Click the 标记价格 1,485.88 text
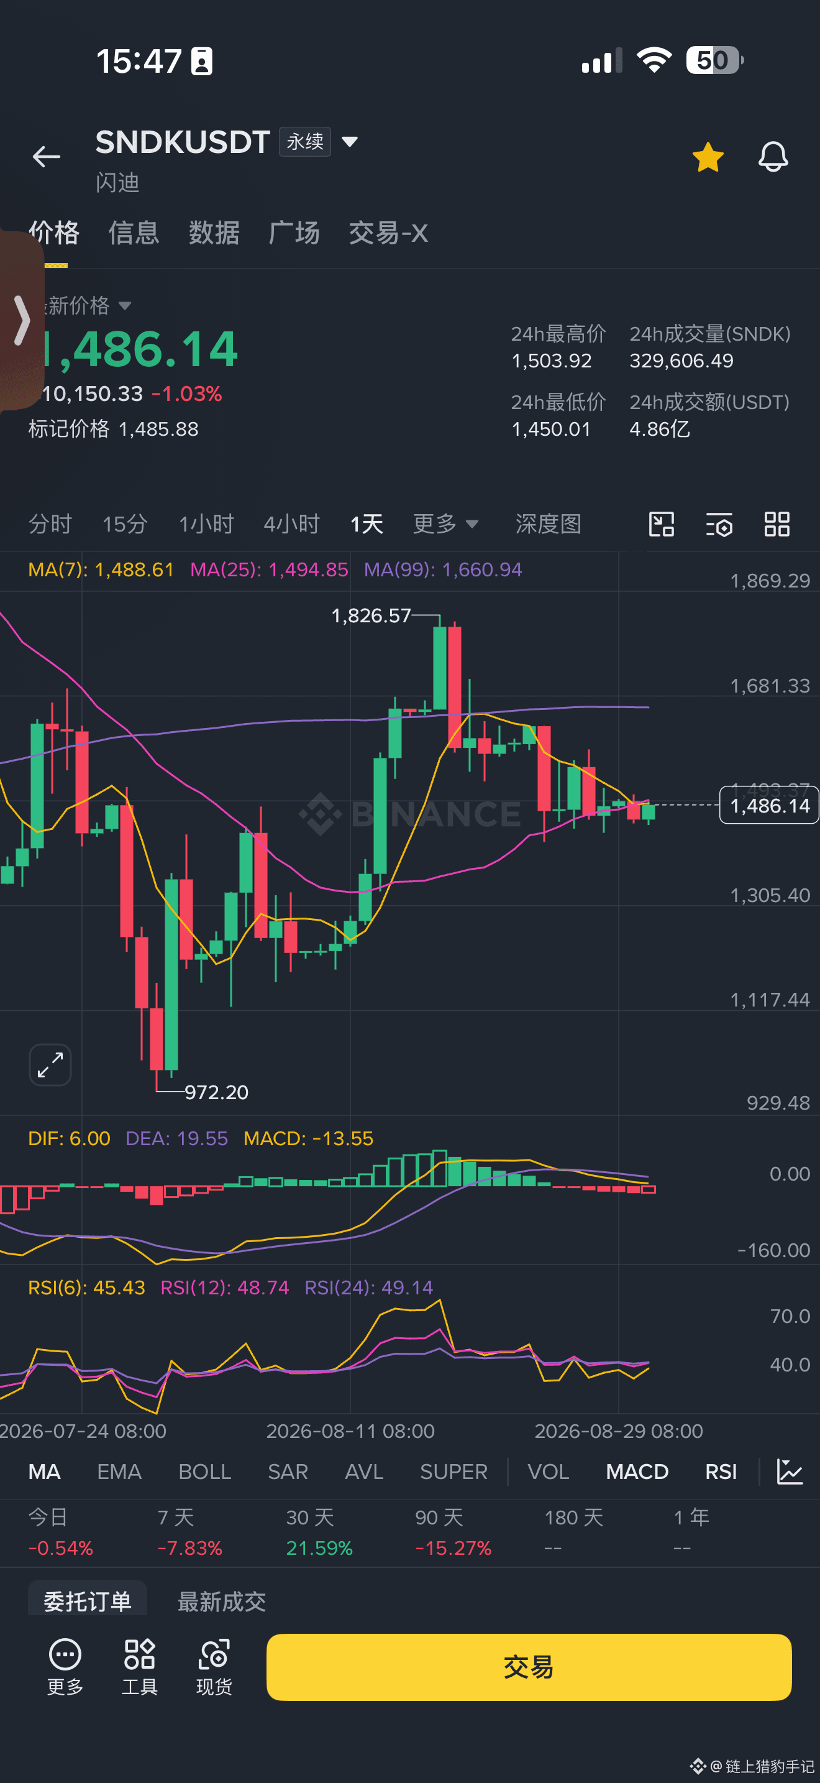The height and width of the screenshot is (1783, 820). click(114, 429)
